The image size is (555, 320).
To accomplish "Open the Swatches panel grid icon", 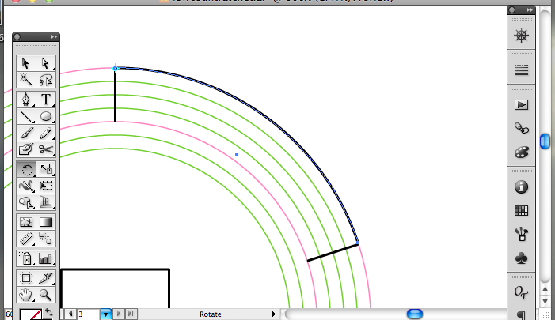I will pos(522,211).
